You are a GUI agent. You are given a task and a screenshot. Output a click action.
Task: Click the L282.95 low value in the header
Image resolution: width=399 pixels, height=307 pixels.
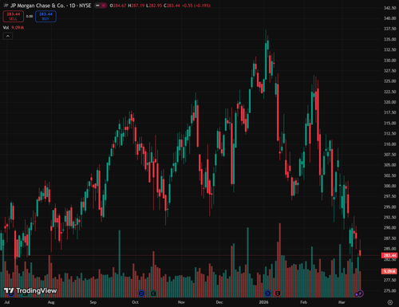(154, 6)
